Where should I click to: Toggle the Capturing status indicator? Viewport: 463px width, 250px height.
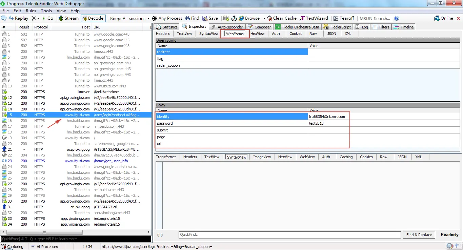click(12, 247)
